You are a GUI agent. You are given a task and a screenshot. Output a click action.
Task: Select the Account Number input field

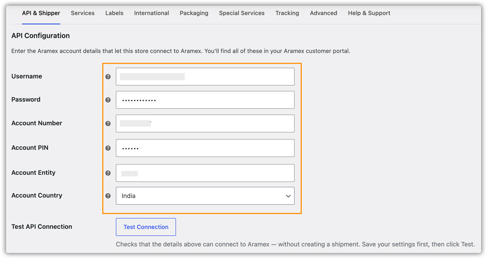pos(205,124)
